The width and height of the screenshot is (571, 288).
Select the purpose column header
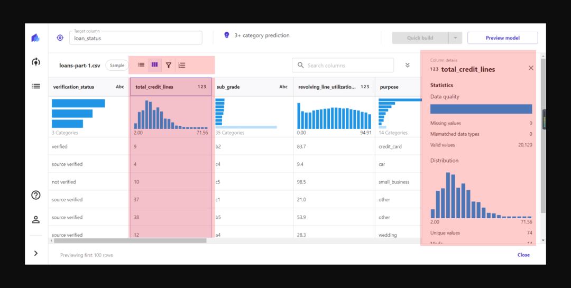click(x=398, y=87)
